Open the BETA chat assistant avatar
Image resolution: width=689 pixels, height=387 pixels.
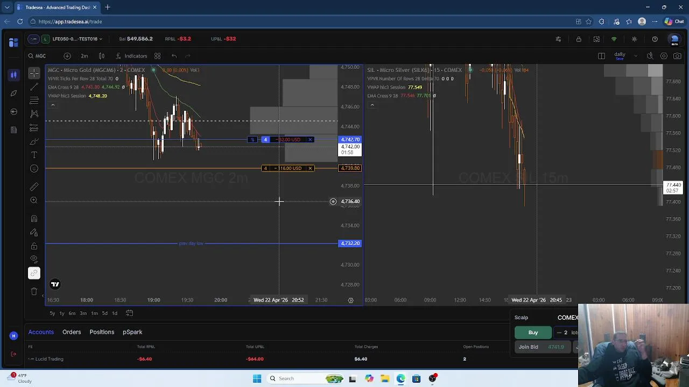coord(674,40)
